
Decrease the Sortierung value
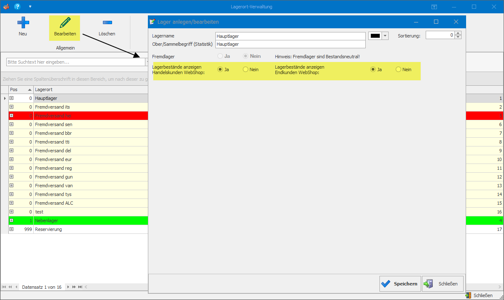pos(458,37)
